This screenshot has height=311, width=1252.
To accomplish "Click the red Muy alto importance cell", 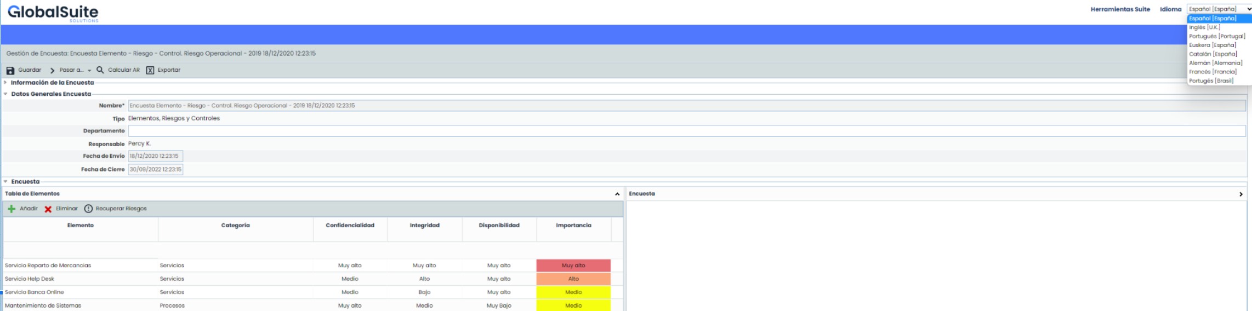I will click(x=573, y=266).
